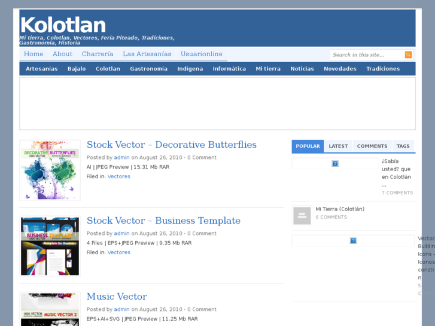The width and height of the screenshot is (435, 326).
Task: Click the Kolotlan site title
Action: [63, 25]
